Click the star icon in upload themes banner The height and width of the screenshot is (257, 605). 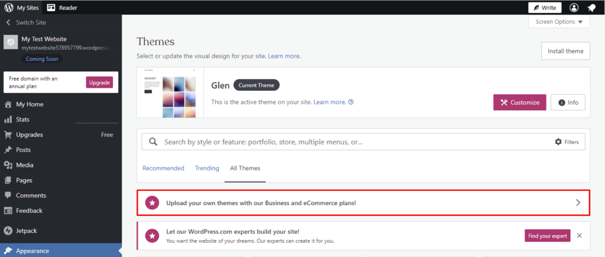click(152, 203)
